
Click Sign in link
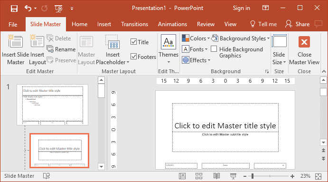(242, 8)
